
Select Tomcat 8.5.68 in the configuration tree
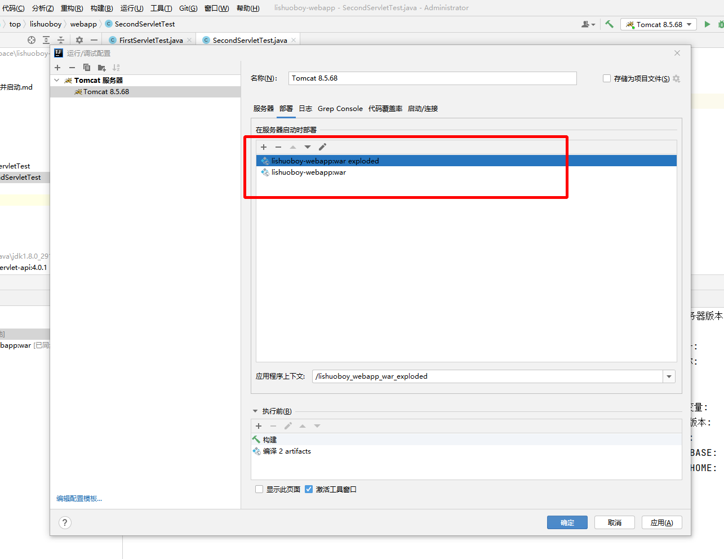tap(145, 92)
